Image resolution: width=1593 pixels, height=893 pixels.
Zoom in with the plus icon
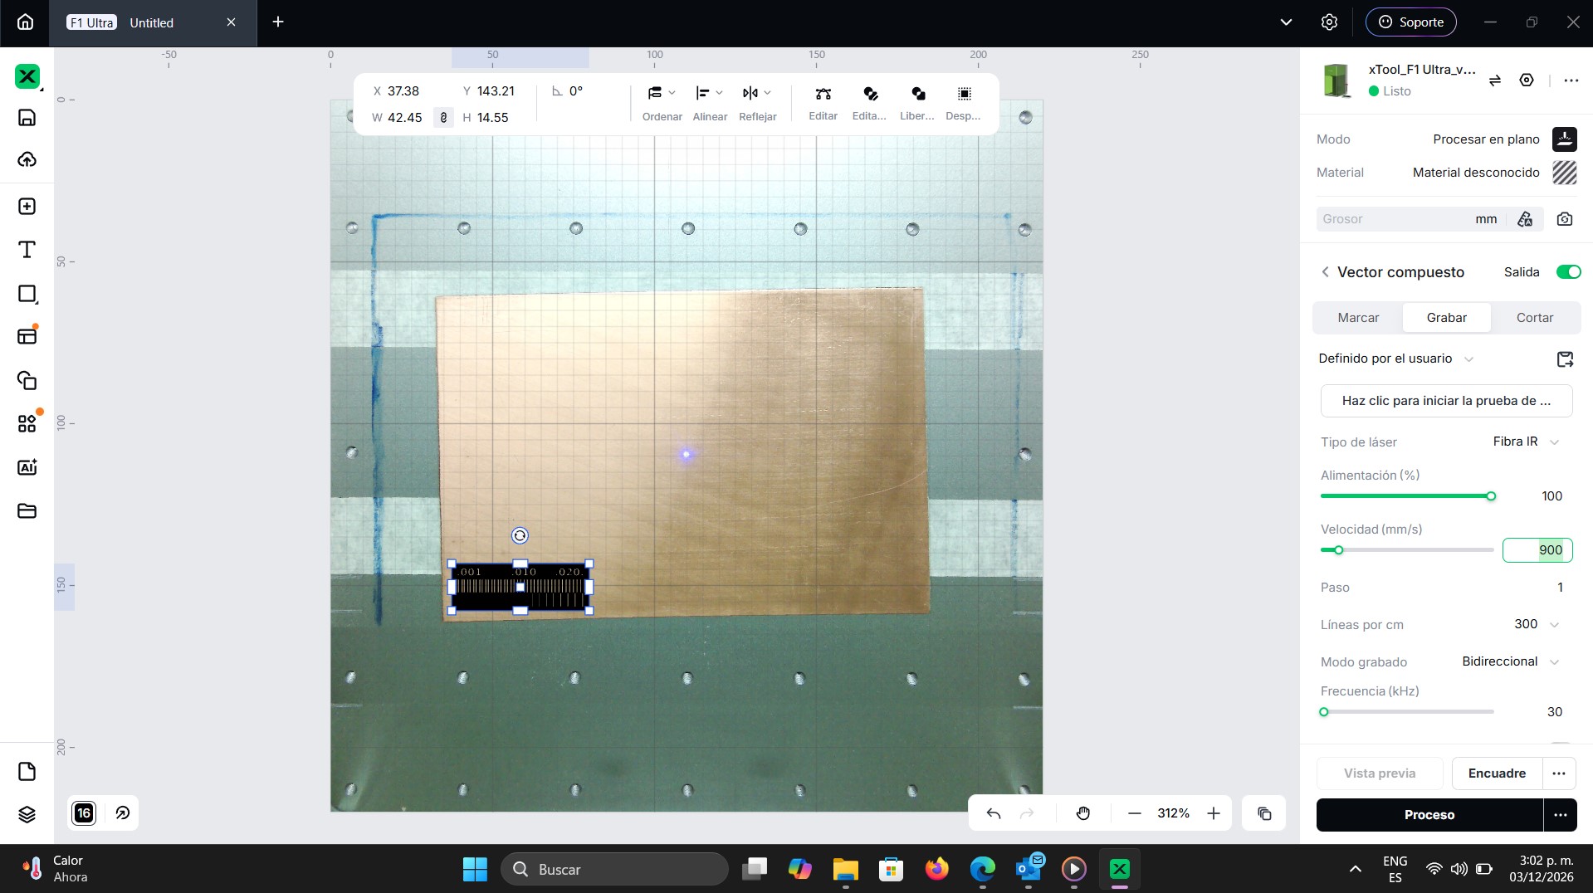click(x=1214, y=813)
